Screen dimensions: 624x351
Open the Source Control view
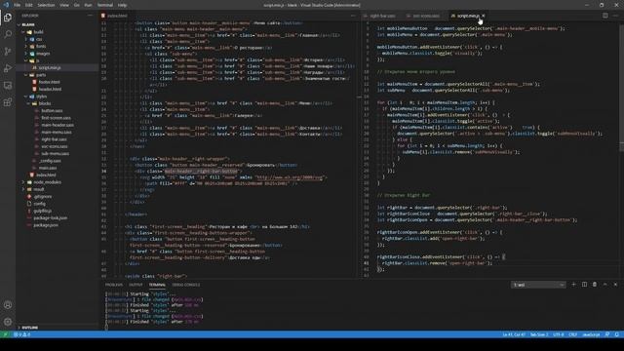click(8, 52)
